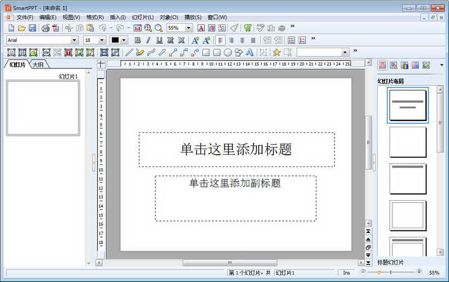The width and height of the screenshot is (449, 282).
Task: Click the spell check ABC icon
Action: [x=260, y=28]
